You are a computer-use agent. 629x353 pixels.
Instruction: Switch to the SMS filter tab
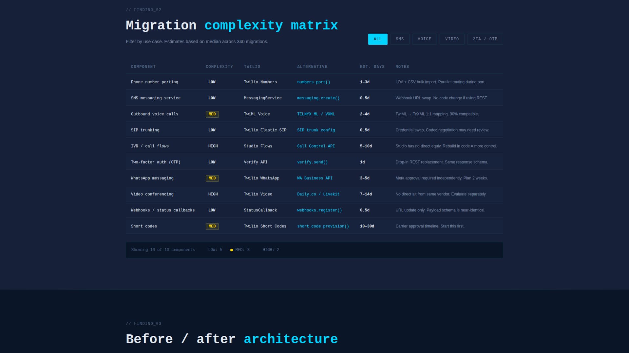pos(399,39)
